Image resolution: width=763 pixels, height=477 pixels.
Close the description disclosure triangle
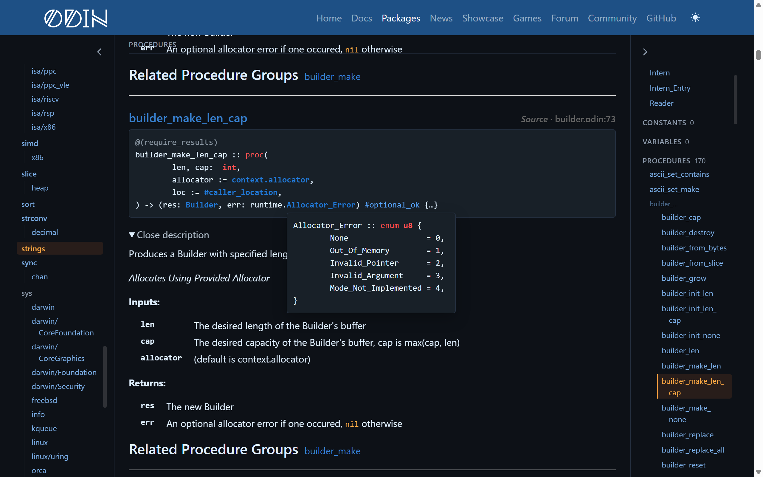click(x=132, y=235)
